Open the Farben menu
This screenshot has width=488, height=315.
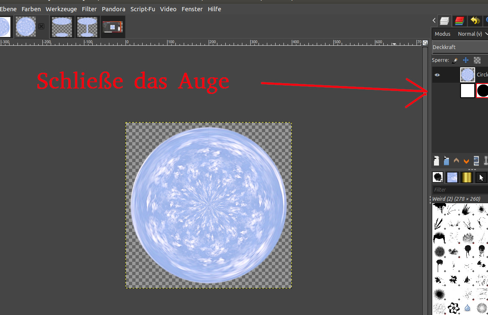[x=31, y=9]
